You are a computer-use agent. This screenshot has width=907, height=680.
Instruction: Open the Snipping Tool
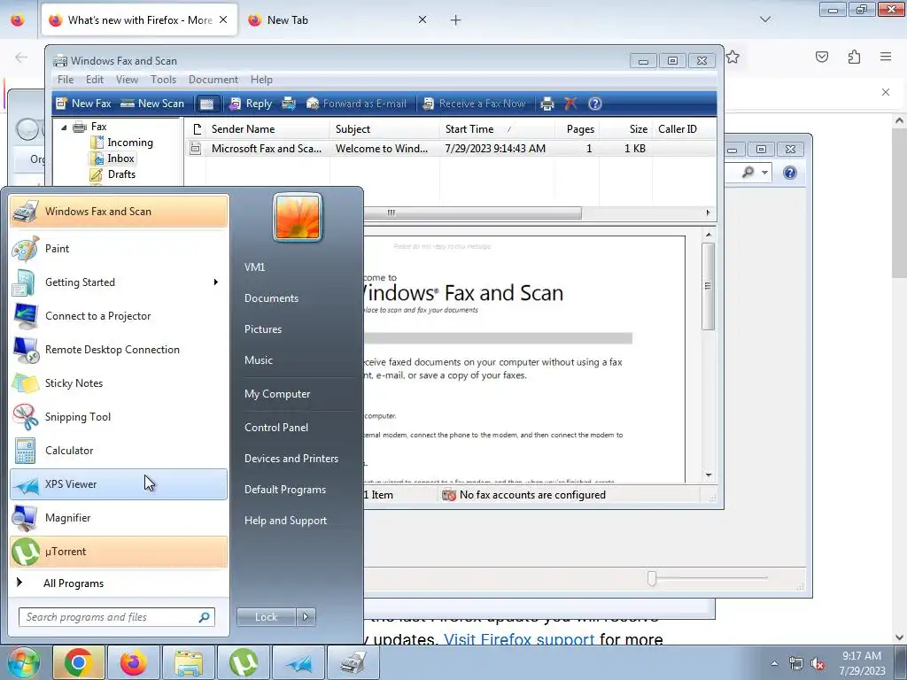[x=119, y=416]
